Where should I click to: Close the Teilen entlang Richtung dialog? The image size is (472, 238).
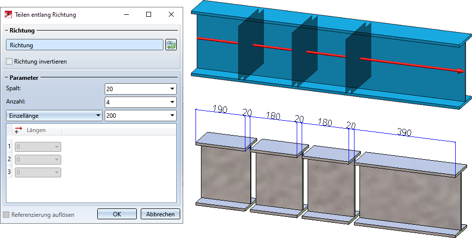point(171,14)
